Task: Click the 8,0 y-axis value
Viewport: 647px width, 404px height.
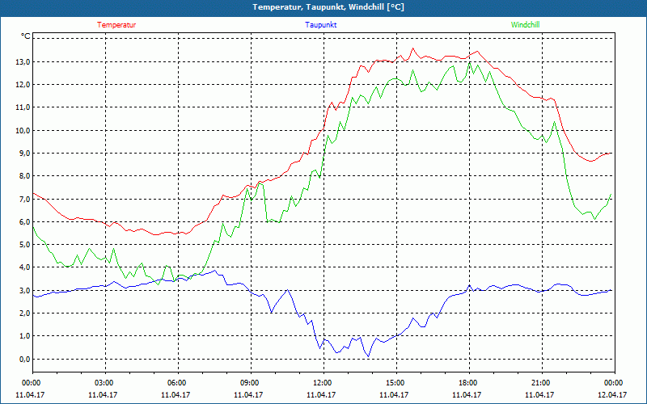Action: 25,176
